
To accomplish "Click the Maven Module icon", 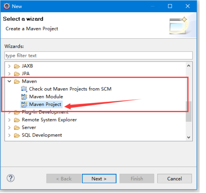I will [24, 97].
